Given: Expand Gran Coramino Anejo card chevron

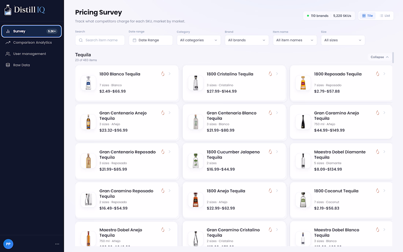Looking at the screenshot, I should click(x=384, y=113).
